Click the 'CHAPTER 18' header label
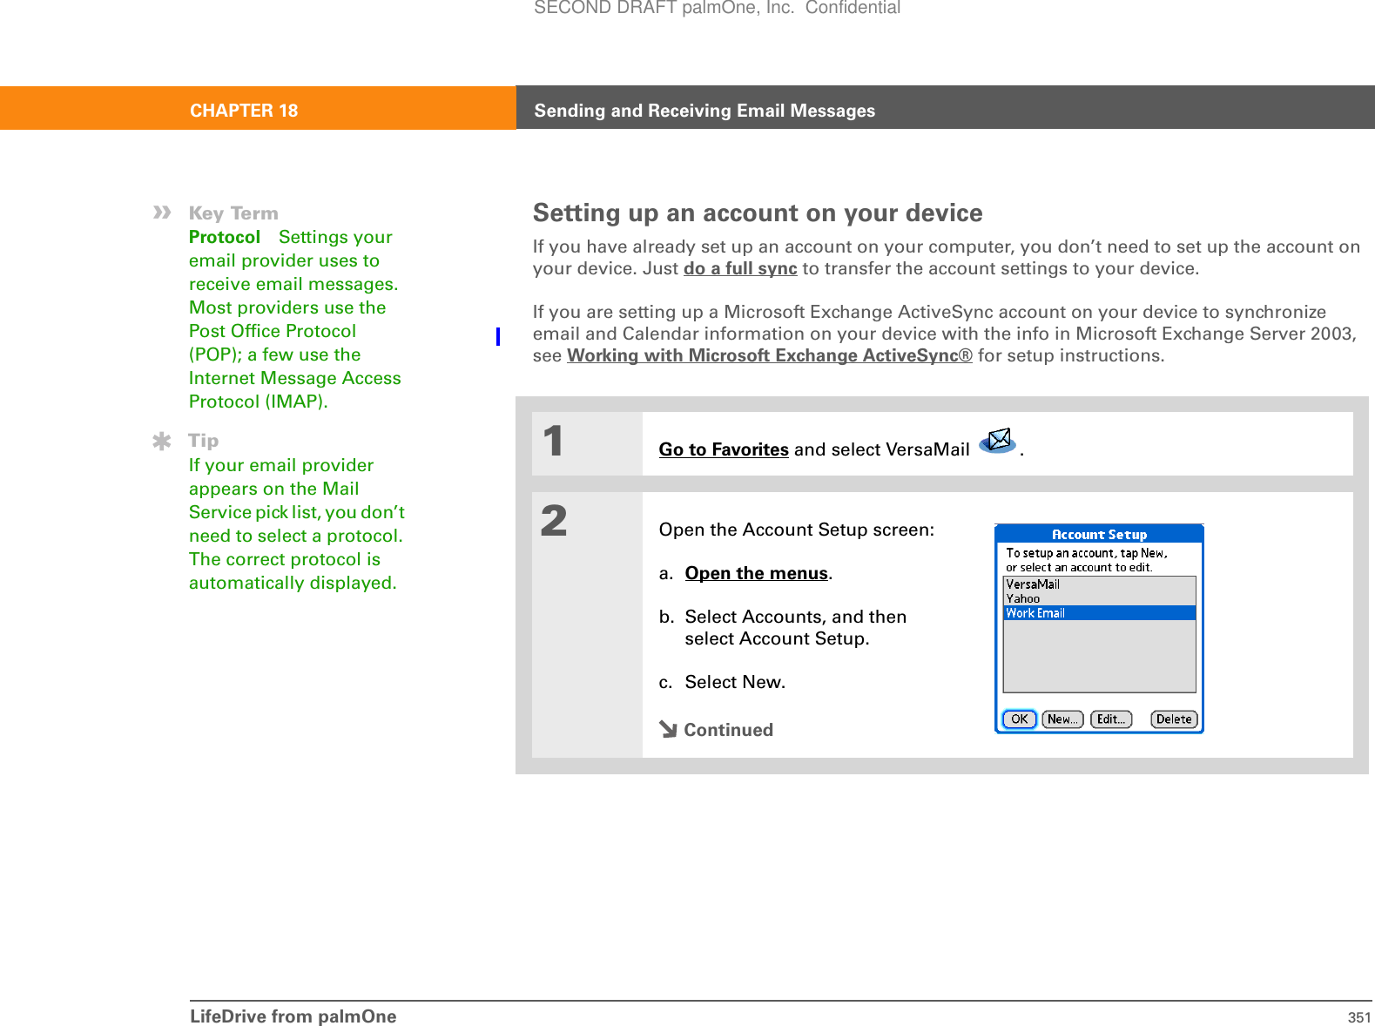This screenshot has width=1375, height=1026. [x=244, y=111]
